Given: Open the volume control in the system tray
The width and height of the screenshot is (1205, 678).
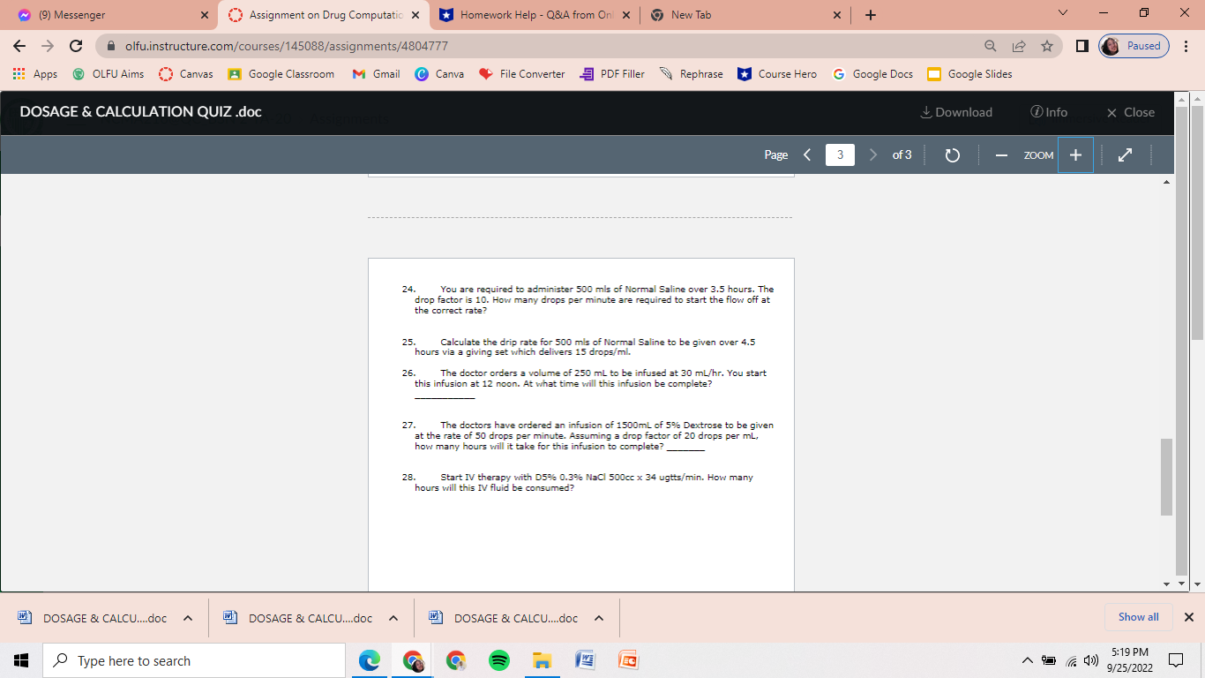Looking at the screenshot, I should click(1092, 659).
